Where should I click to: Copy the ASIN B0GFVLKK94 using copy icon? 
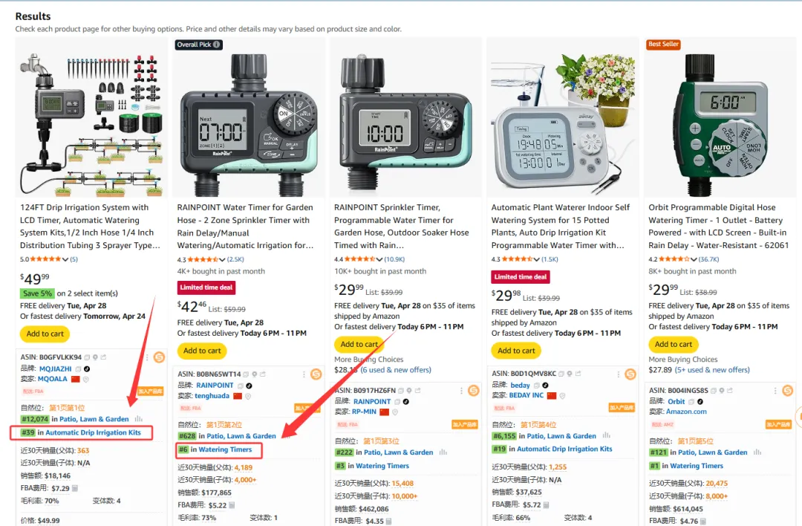coord(87,357)
